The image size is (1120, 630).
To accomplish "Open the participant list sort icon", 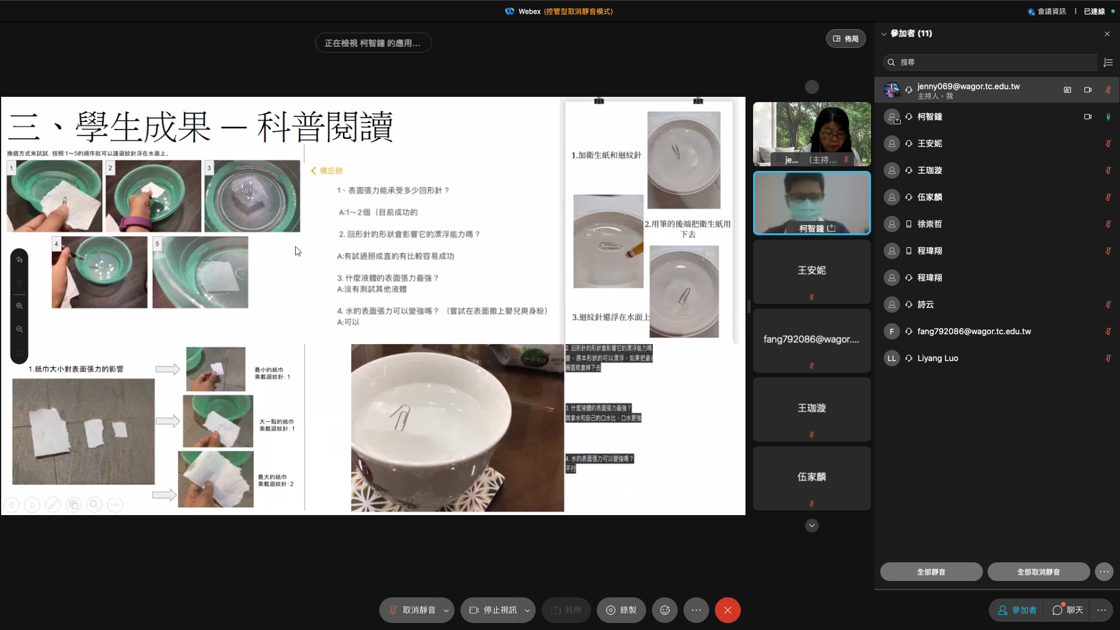I will pyautogui.click(x=1108, y=62).
